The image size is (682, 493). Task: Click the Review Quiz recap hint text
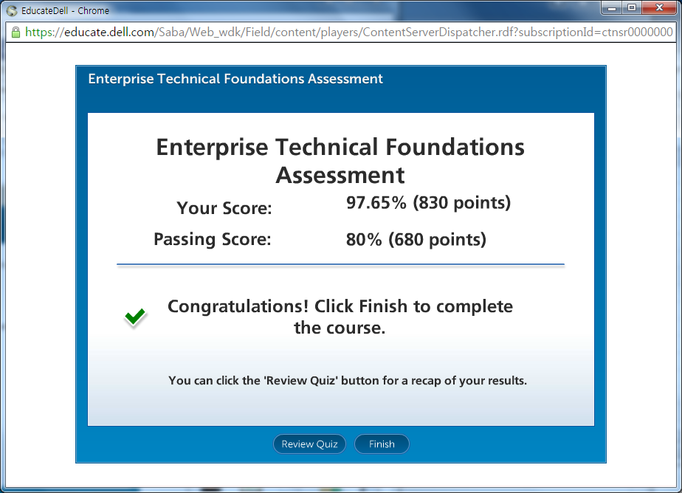348,381
